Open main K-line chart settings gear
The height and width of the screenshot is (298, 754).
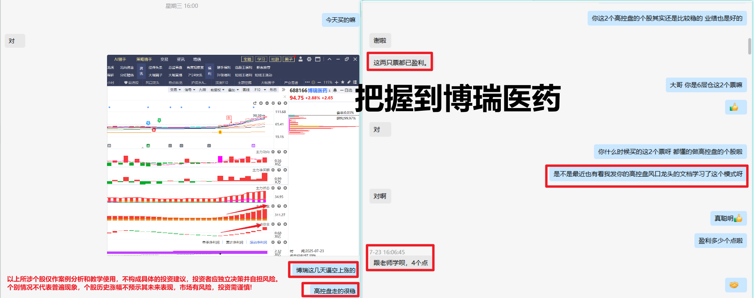pos(273,103)
